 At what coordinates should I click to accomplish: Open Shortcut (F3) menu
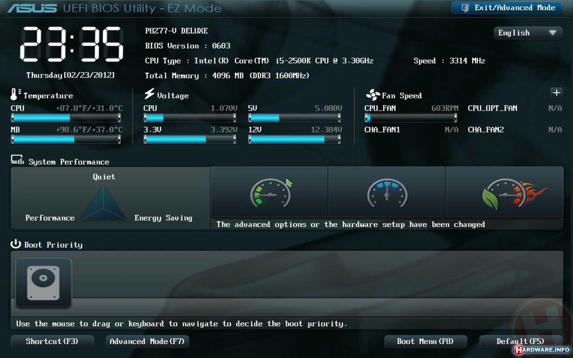point(52,341)
